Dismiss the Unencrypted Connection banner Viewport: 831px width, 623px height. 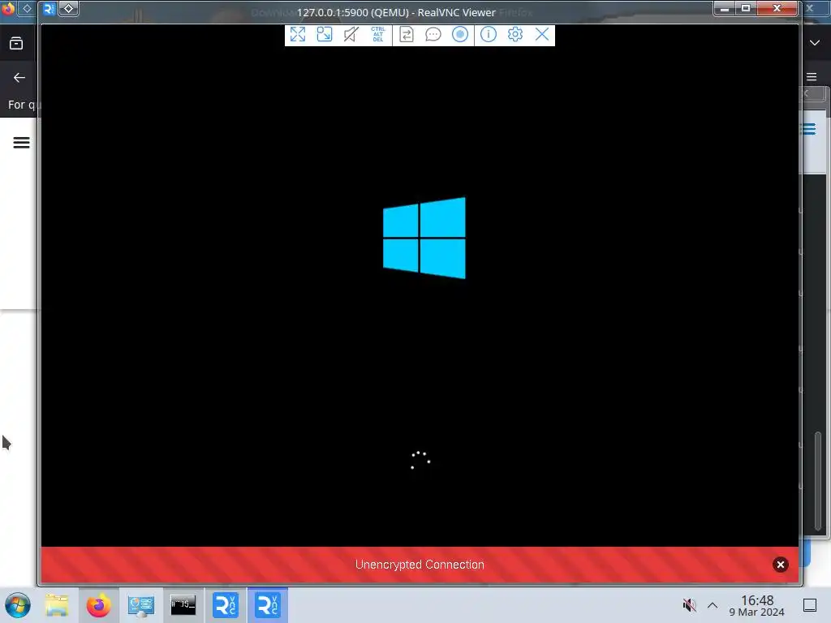pyautogui.click(x=780, y=565)
